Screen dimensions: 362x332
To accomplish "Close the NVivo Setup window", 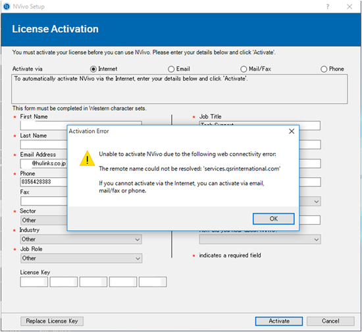I will click(349, 7).
